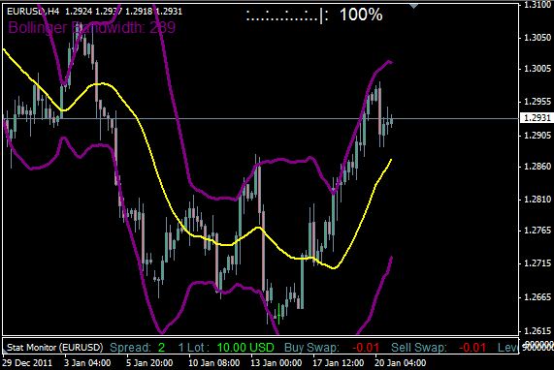Click the 100% progress text
The image size is (554, 370).
(x=361, y=15)
